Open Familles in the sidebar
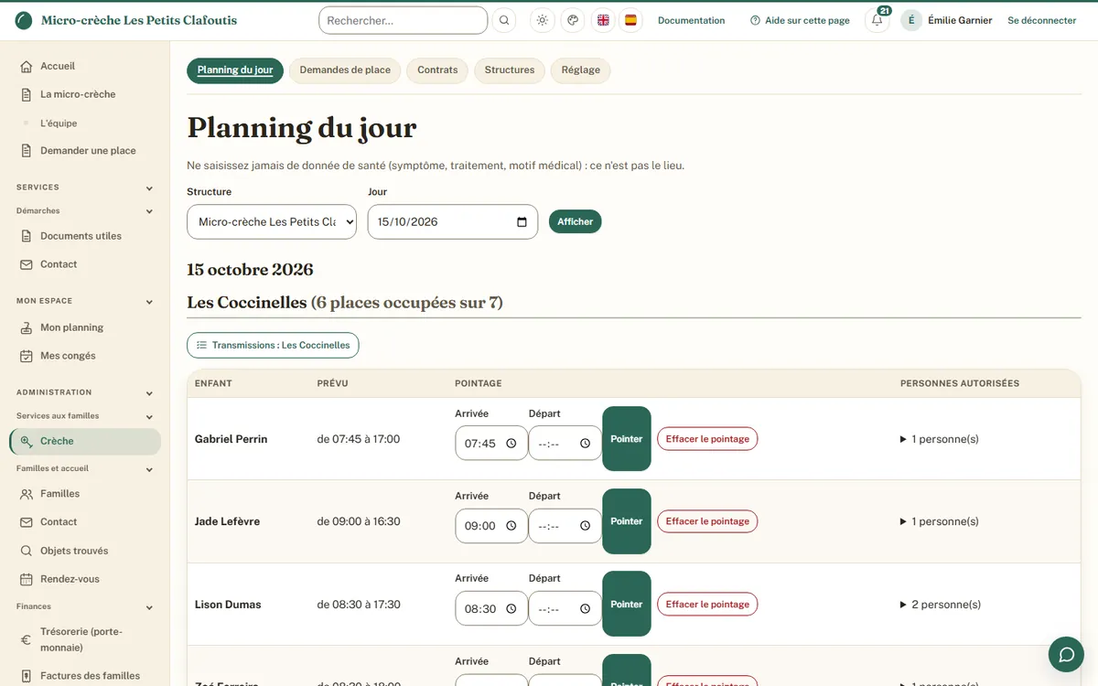The width and height of the screenshot is (1098, 686). coord(85,494)
